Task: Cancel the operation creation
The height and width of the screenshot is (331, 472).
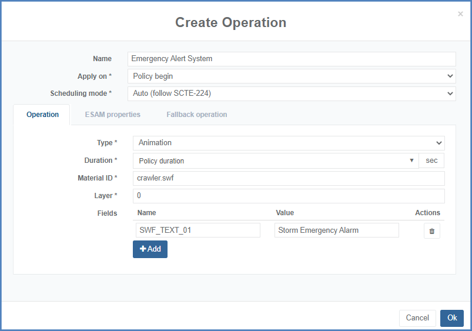Action: [x=417, y=317]
